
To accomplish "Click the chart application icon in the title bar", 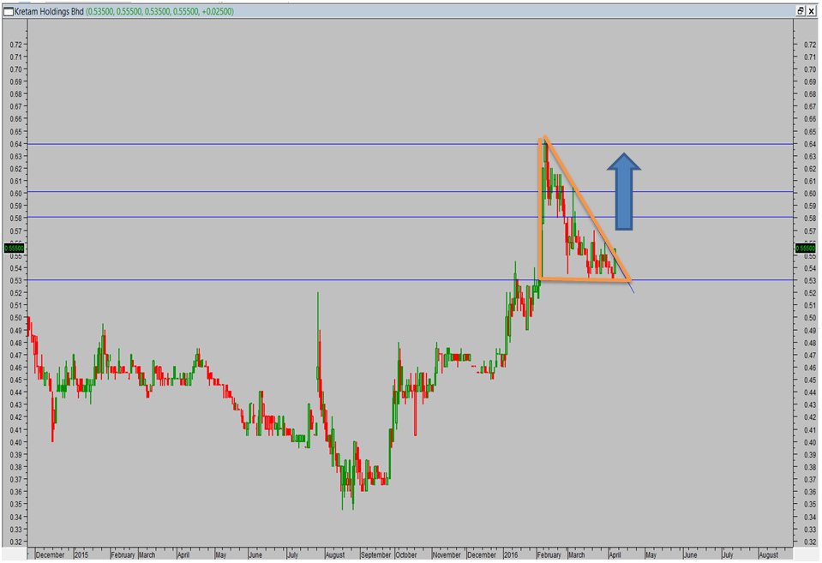I will (x=9, y=10).
